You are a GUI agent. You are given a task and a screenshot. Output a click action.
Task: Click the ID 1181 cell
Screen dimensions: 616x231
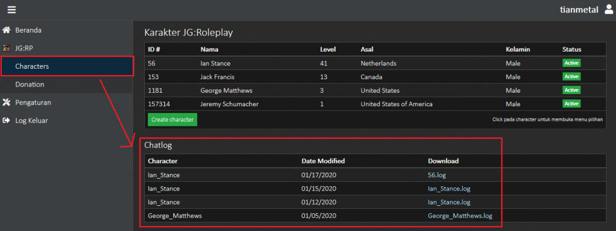pos(155,90)
